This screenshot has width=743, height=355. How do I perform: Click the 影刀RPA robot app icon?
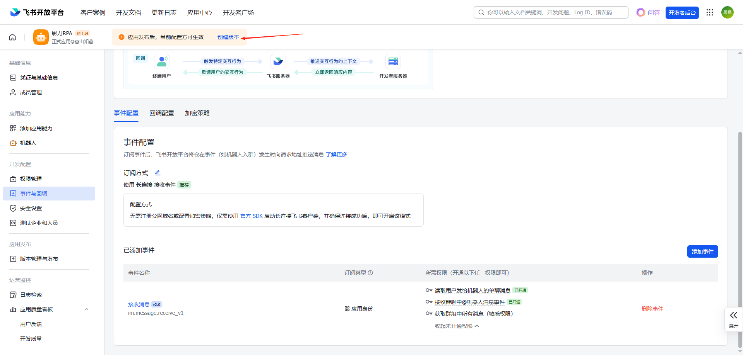pos(41,37)
